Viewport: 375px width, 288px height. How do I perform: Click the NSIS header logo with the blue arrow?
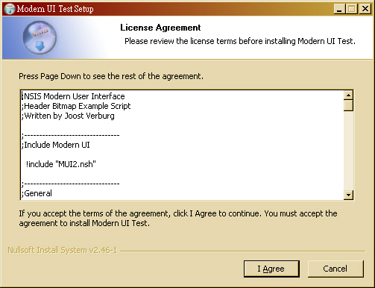[x=40, y=38]
